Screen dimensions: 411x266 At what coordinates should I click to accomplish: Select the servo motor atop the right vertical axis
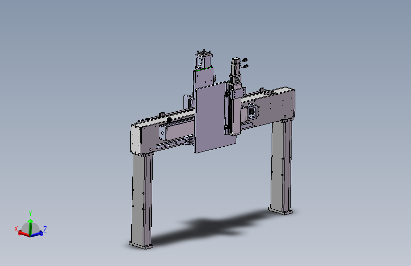[x=236, y=67]
